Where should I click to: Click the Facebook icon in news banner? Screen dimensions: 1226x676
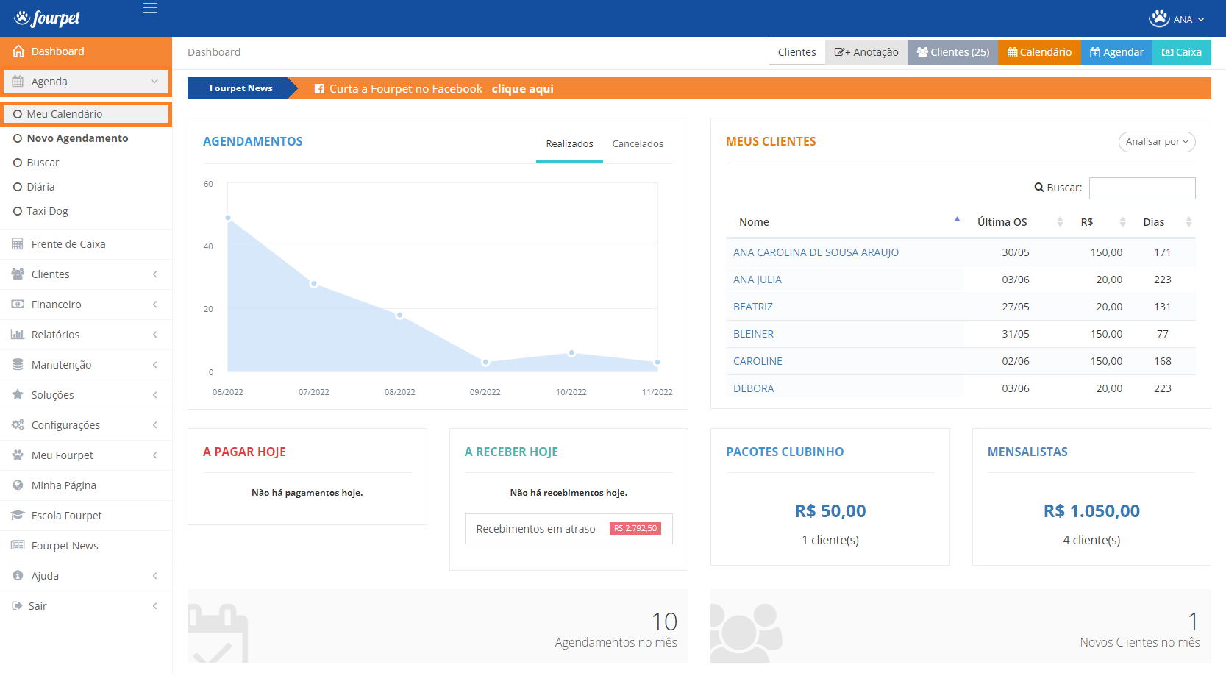pyautogui.click(x=319, y=89)
